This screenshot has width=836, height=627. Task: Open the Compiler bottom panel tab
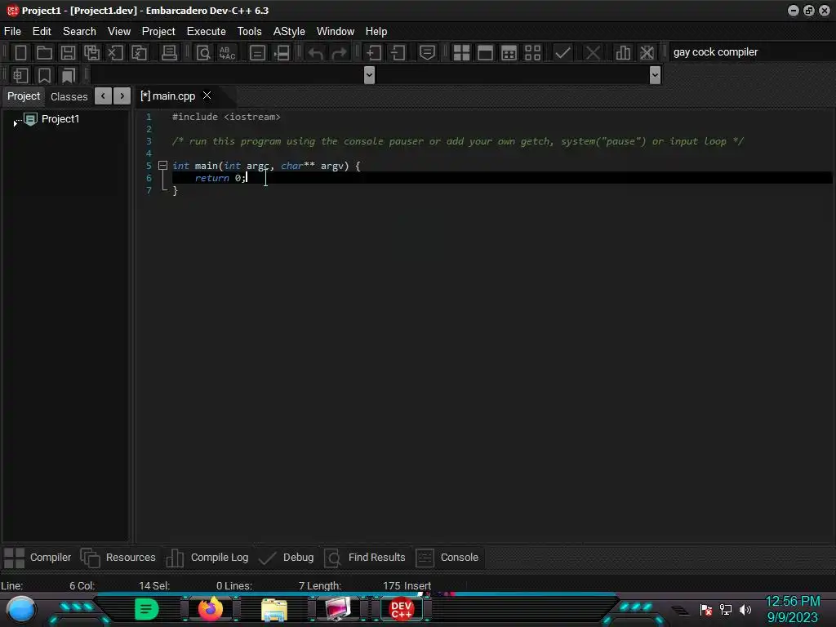(38, 558)
